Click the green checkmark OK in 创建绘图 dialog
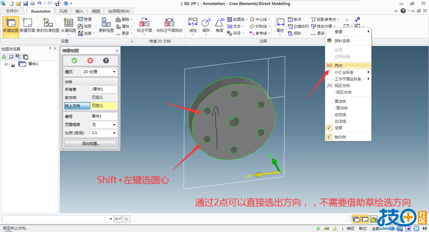The width and height of the screenshot is (429, 232). point(74,61)
